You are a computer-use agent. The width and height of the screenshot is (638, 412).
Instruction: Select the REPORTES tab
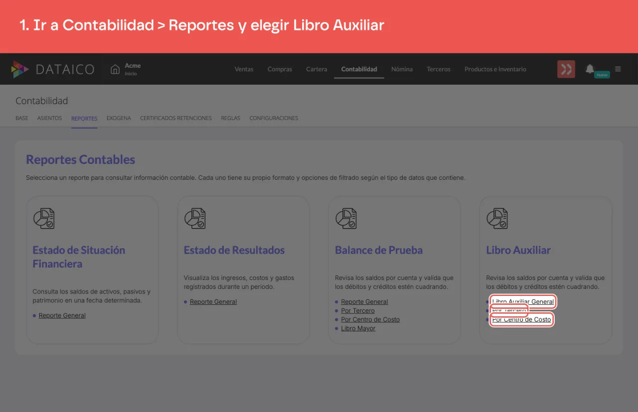(84, 119)
